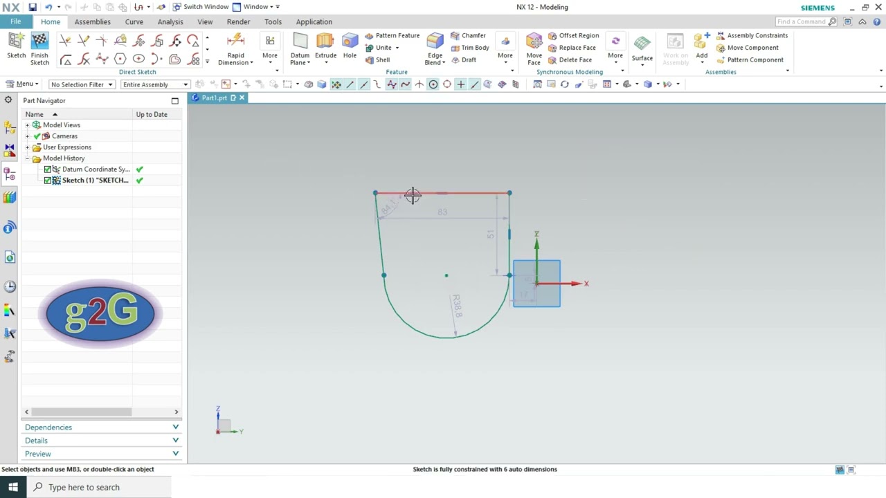
Task: Switch to the View ribbon tab
Action: (x=205, y=22)
